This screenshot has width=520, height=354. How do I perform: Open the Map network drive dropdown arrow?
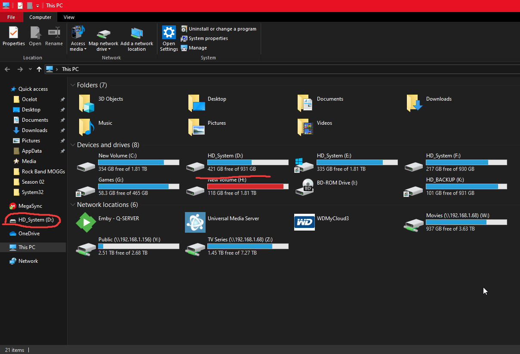110,49
